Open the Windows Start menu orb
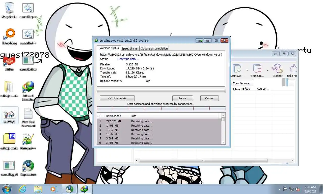The height and width of the screenshot is (194, 323). (x=7, y=189)
